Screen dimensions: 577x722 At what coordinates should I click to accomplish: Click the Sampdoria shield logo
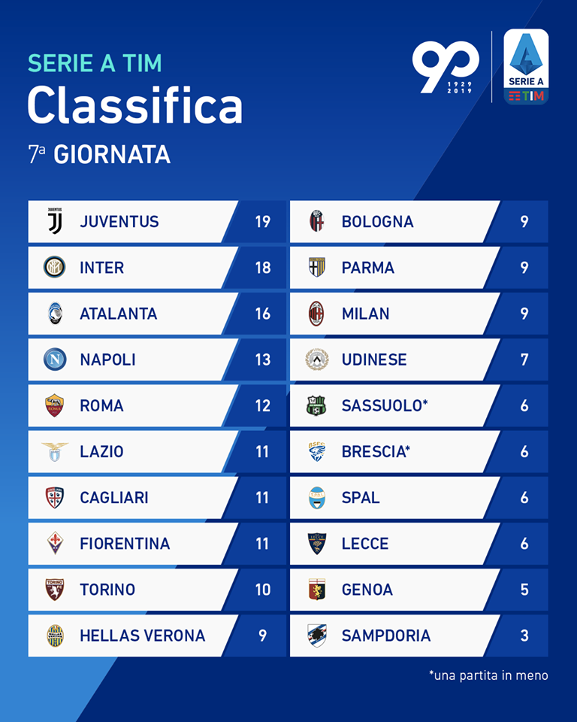click(x=316, y=636)
